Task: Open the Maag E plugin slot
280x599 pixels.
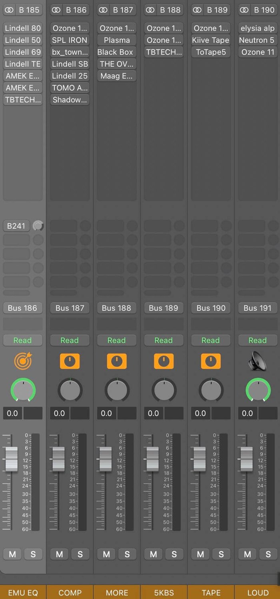Action: 117,76
